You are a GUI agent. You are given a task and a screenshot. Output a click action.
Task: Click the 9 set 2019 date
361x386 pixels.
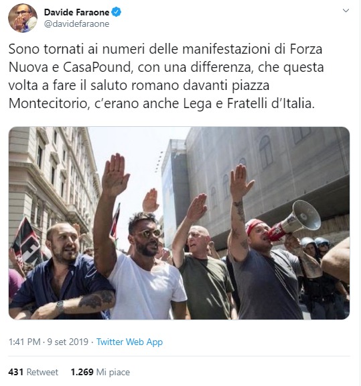(x=68, y=342)
